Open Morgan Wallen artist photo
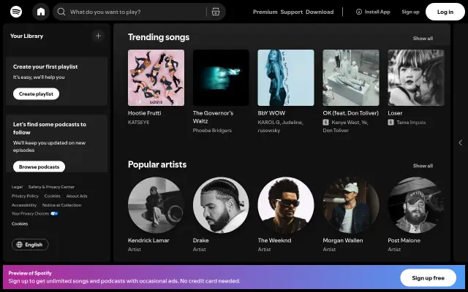 [351, 205]
